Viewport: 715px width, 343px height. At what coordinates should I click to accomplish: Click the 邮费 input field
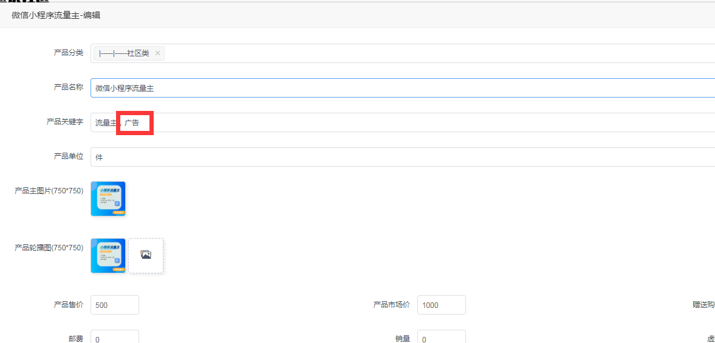[115, 336]
